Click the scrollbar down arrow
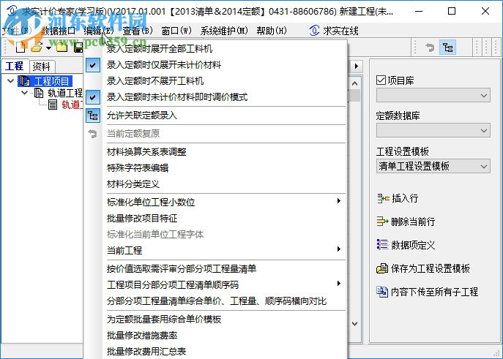This screenshot has height=359, width=503. pos(355,324)
